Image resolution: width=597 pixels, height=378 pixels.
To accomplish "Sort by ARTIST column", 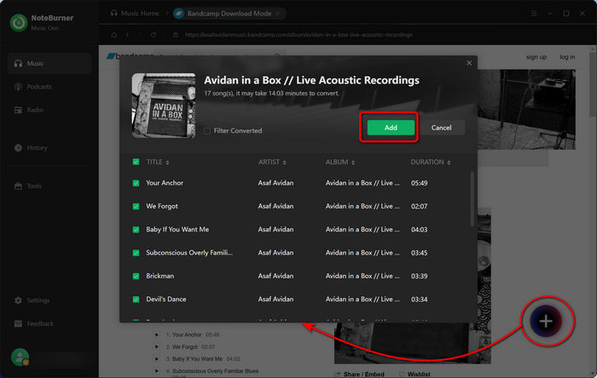I will (x=272, y=163).
